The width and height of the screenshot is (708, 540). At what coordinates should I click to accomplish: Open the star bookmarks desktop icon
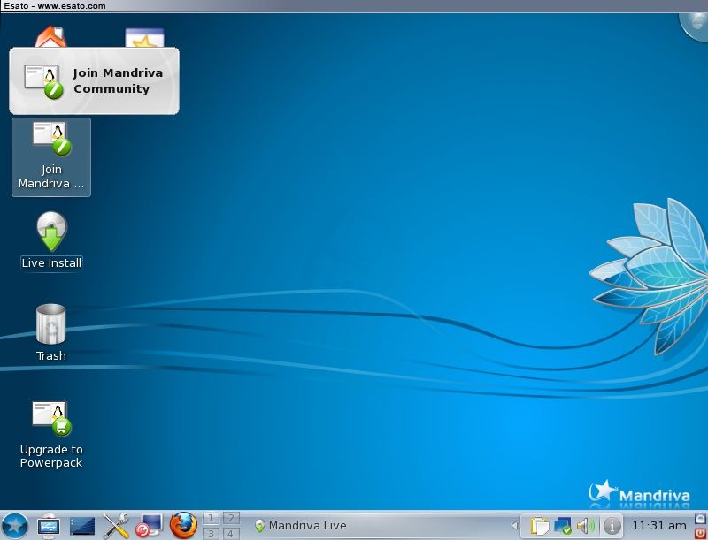[144, 37]
